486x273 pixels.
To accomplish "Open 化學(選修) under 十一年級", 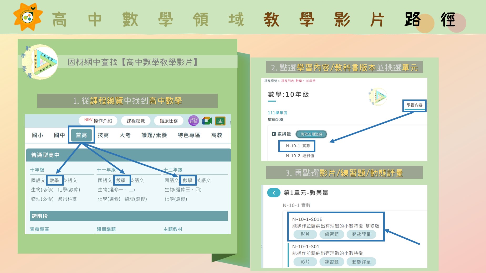I will (x=109, y=199).
